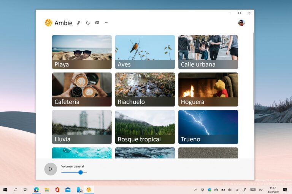Open File Explorer from taskbar
Viewport: 292px width, 194px height.
coord(47,190)
